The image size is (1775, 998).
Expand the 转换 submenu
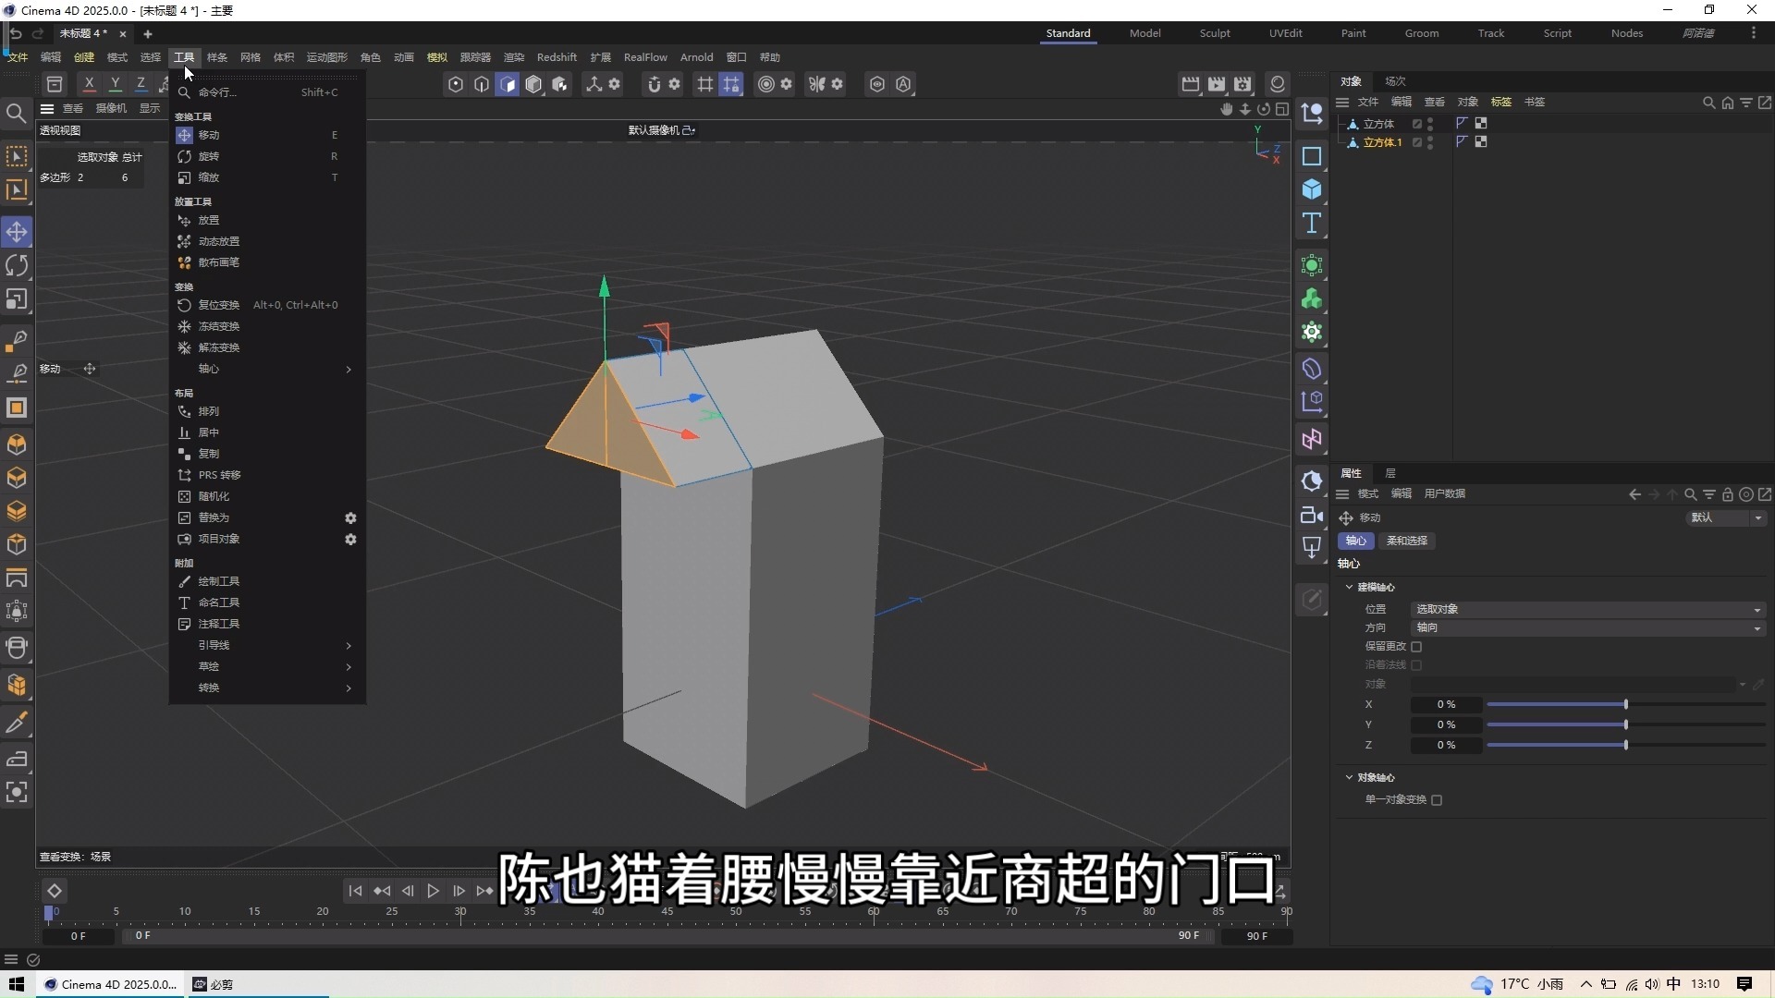pos(266,688)
